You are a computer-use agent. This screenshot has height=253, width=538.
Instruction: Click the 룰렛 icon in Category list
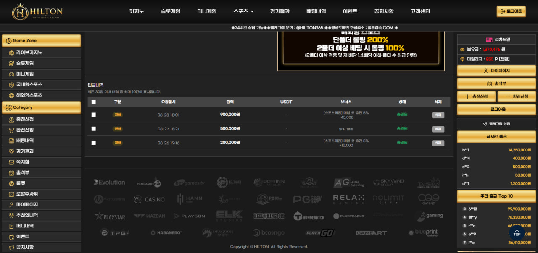click(x=11, y=183)
